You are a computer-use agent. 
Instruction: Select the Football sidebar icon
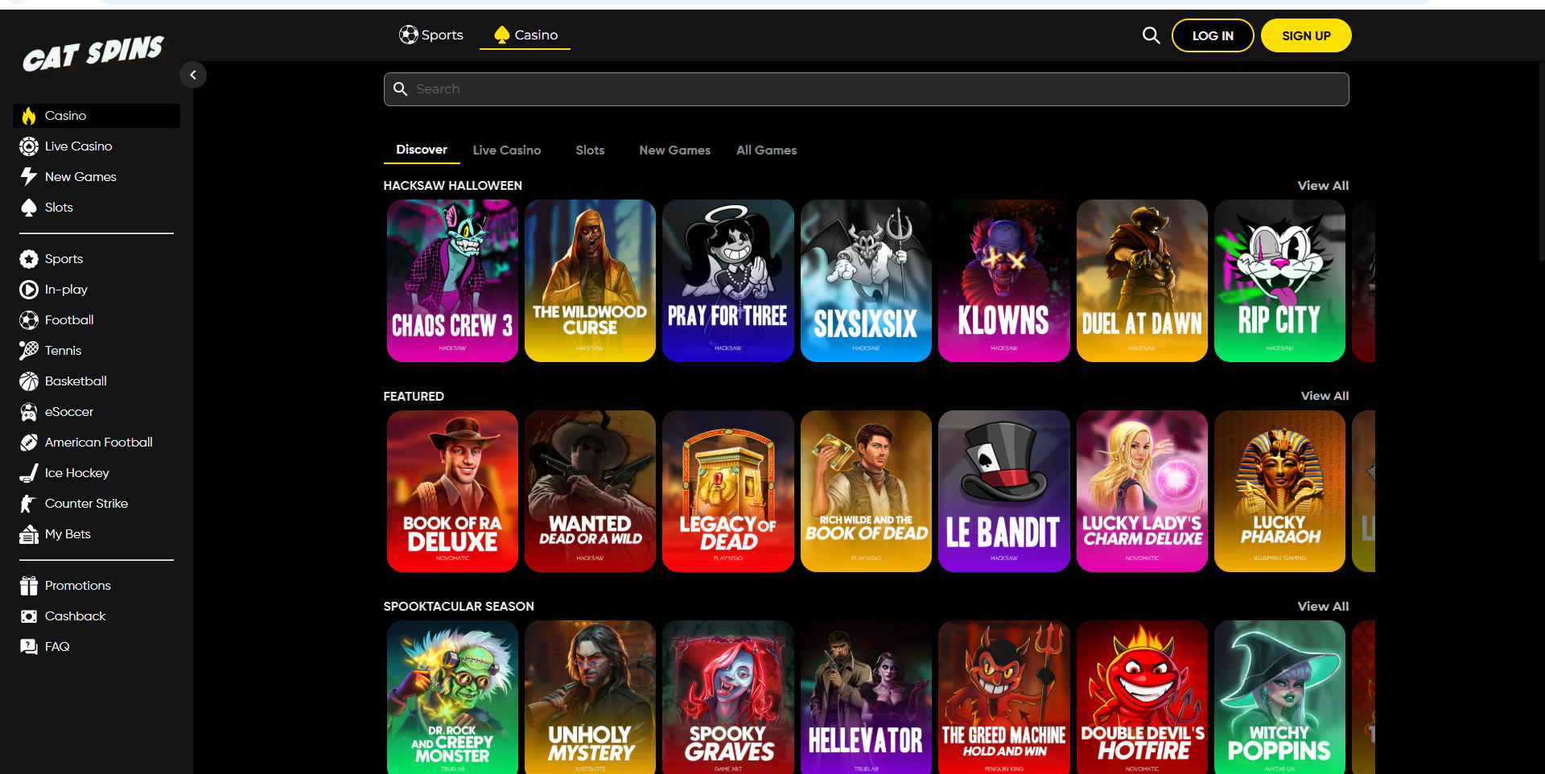[x=29, y=320]
